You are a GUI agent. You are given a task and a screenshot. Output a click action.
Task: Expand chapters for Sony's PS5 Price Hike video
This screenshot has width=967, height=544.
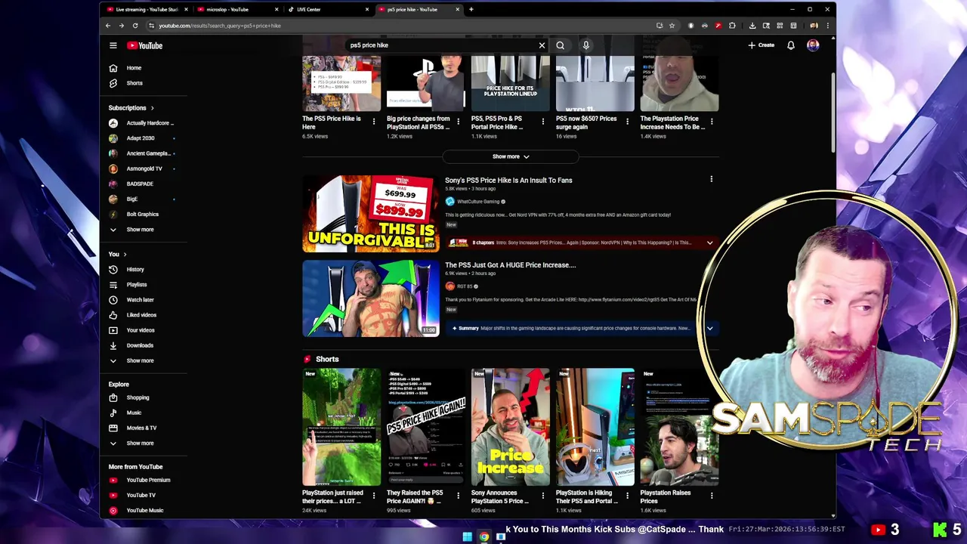point(709,243)
